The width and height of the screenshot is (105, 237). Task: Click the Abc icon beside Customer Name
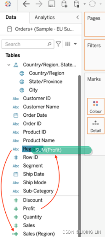[x=16, y=107]
